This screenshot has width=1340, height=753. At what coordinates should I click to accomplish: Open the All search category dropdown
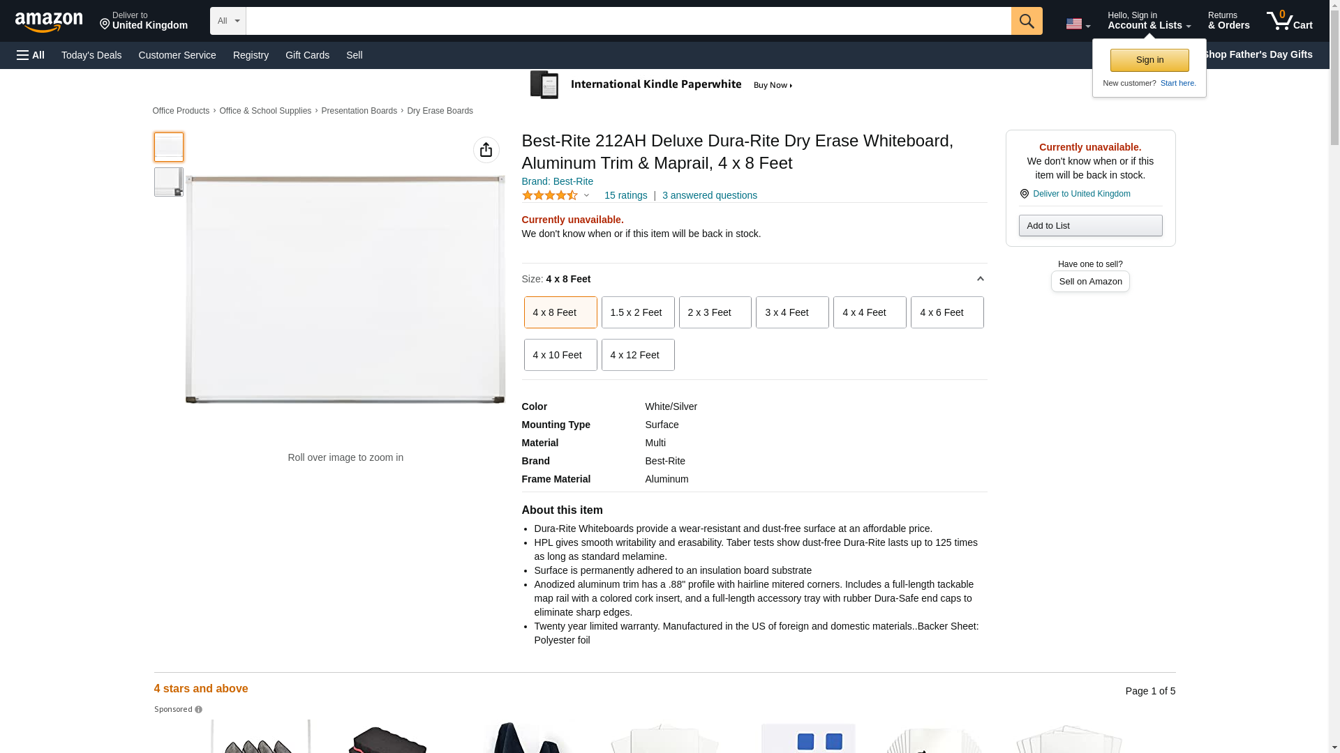[228, 21]
